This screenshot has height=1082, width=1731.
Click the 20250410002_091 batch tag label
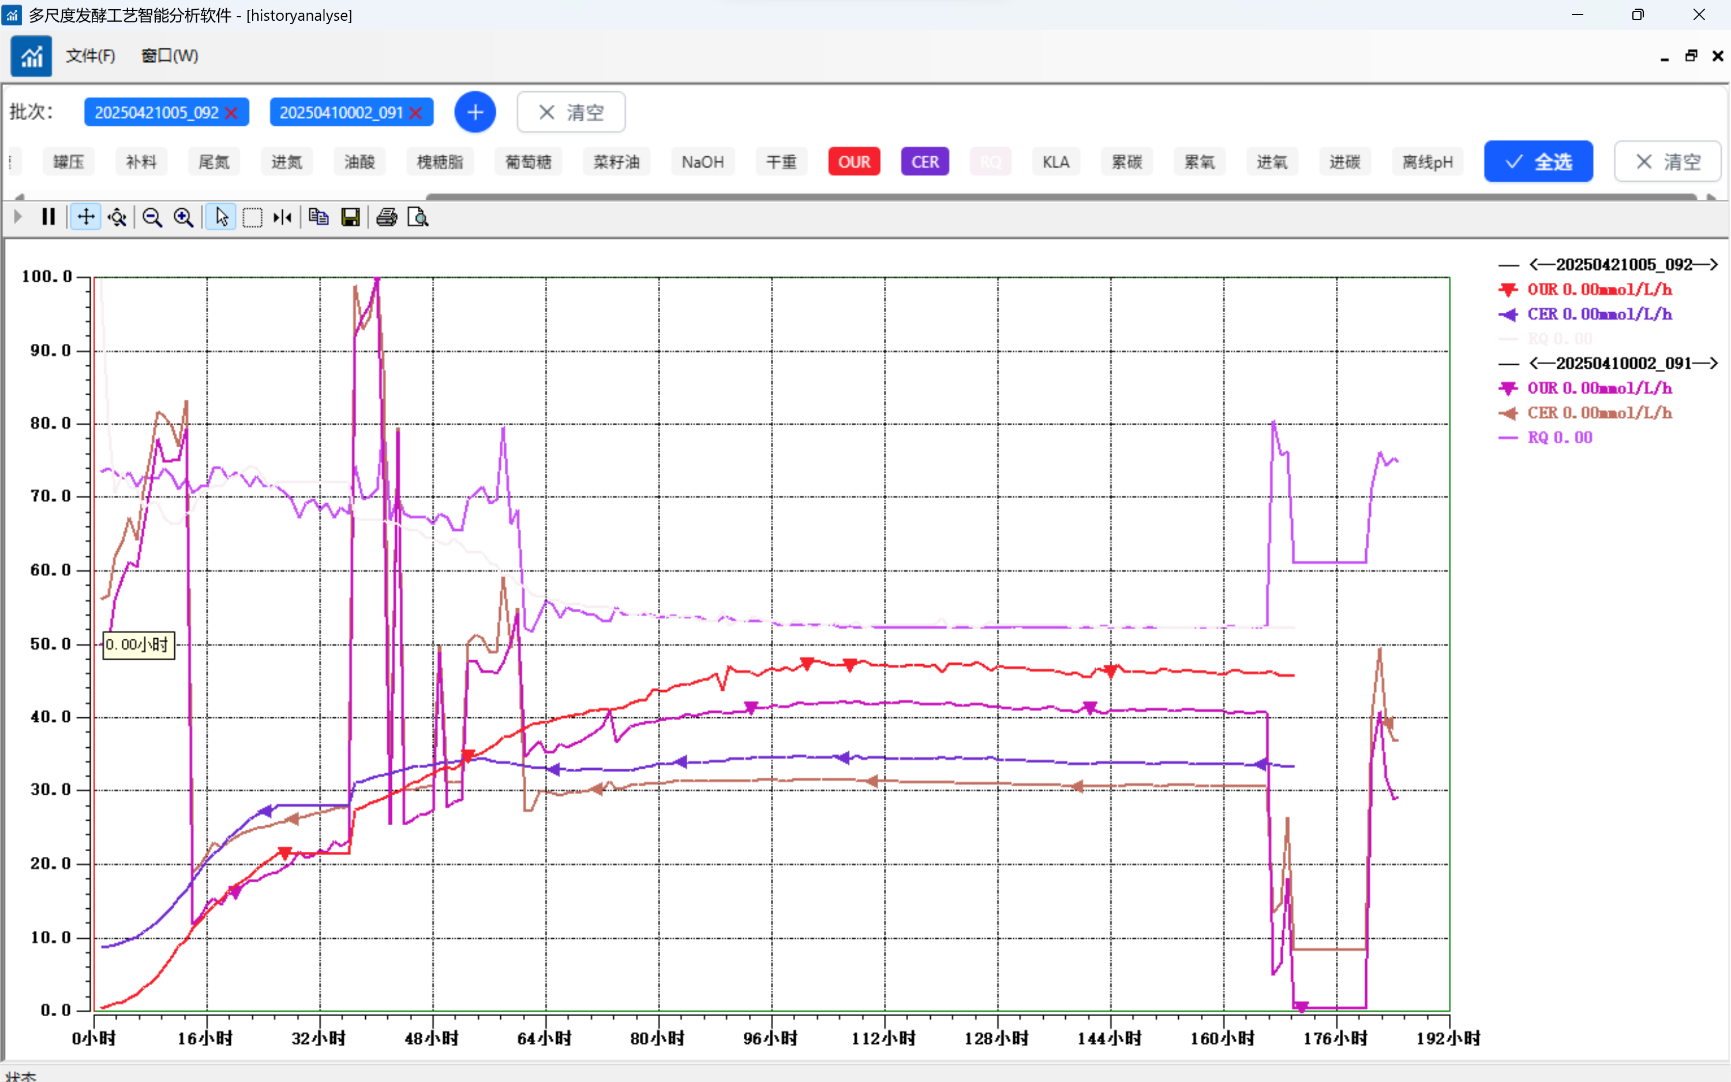click(x=341, y=113)
